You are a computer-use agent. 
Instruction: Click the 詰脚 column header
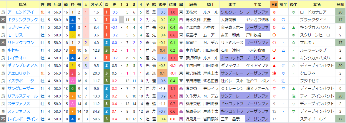[173, 4]
